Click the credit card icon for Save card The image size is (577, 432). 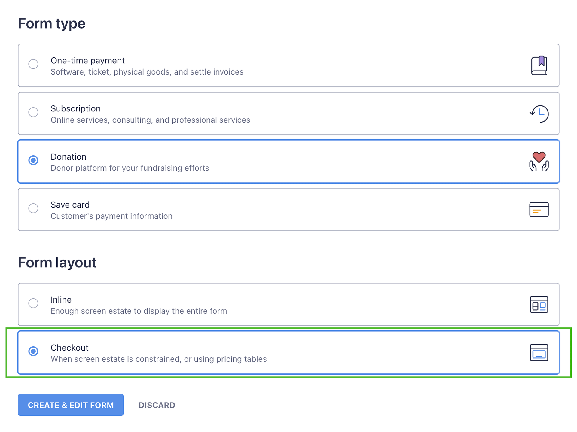(539, 209)
